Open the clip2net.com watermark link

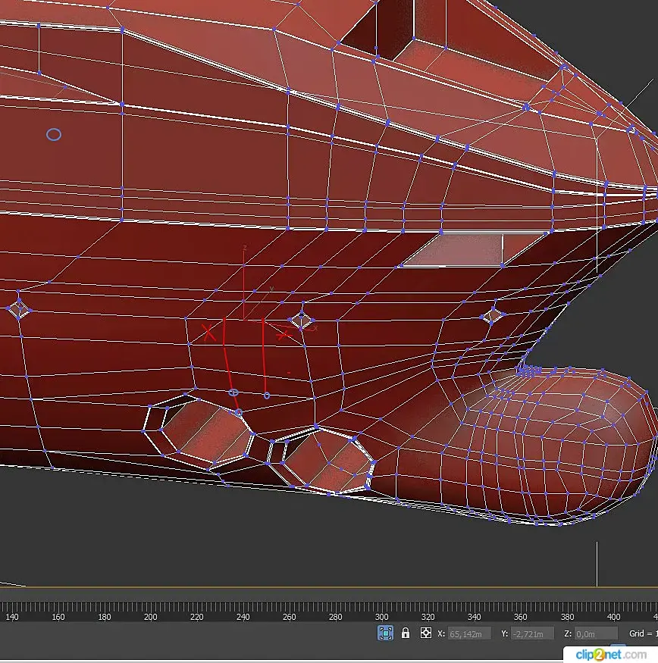tap(610, 653)
